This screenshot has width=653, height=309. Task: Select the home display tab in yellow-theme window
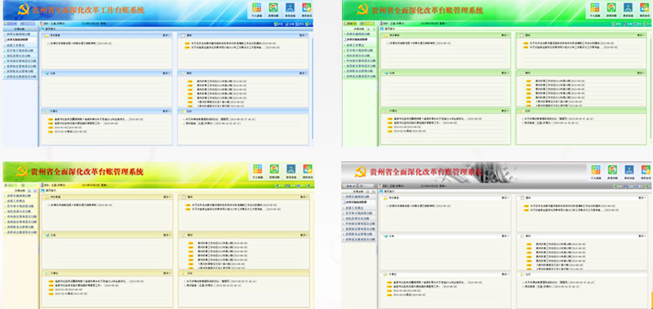[x=49, y=190]
